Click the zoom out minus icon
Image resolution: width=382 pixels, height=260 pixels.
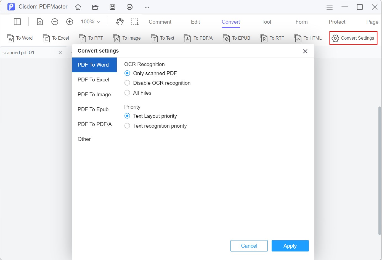tap(55, 22)
